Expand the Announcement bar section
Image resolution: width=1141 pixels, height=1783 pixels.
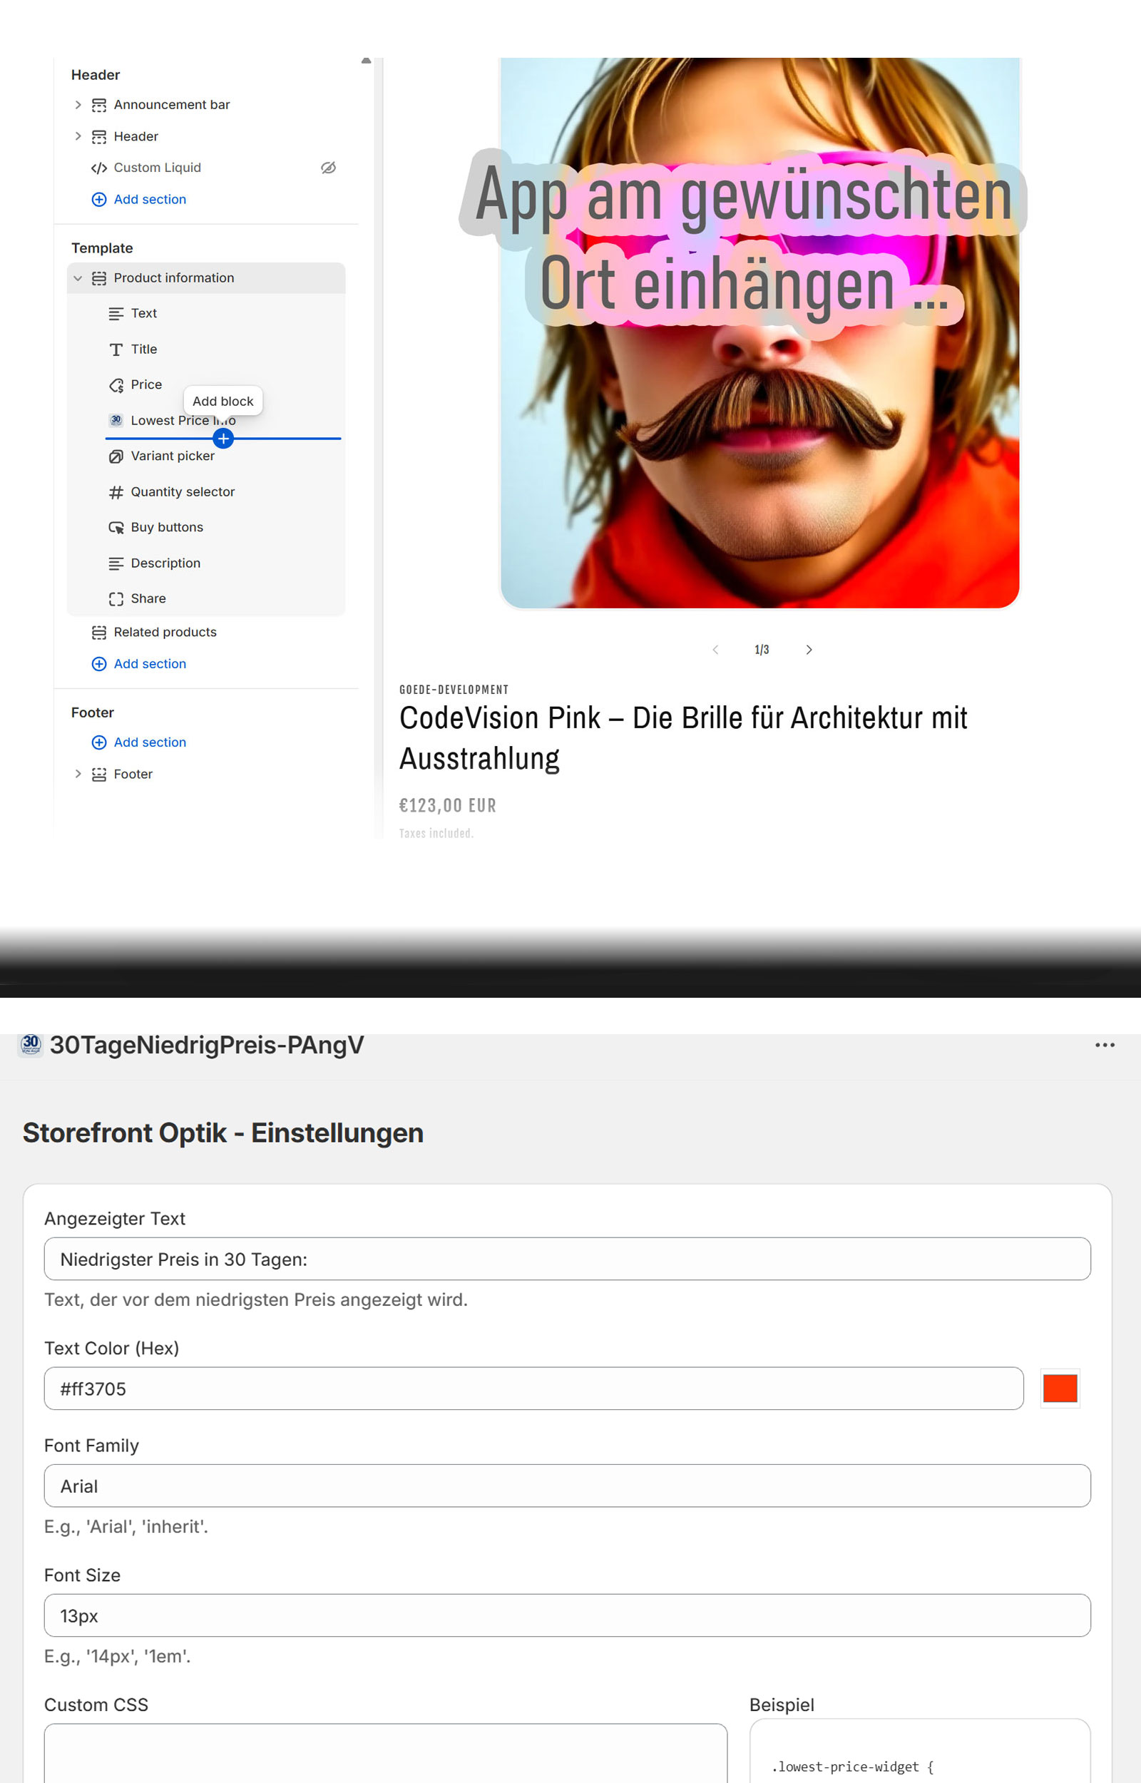pos(78,104)
